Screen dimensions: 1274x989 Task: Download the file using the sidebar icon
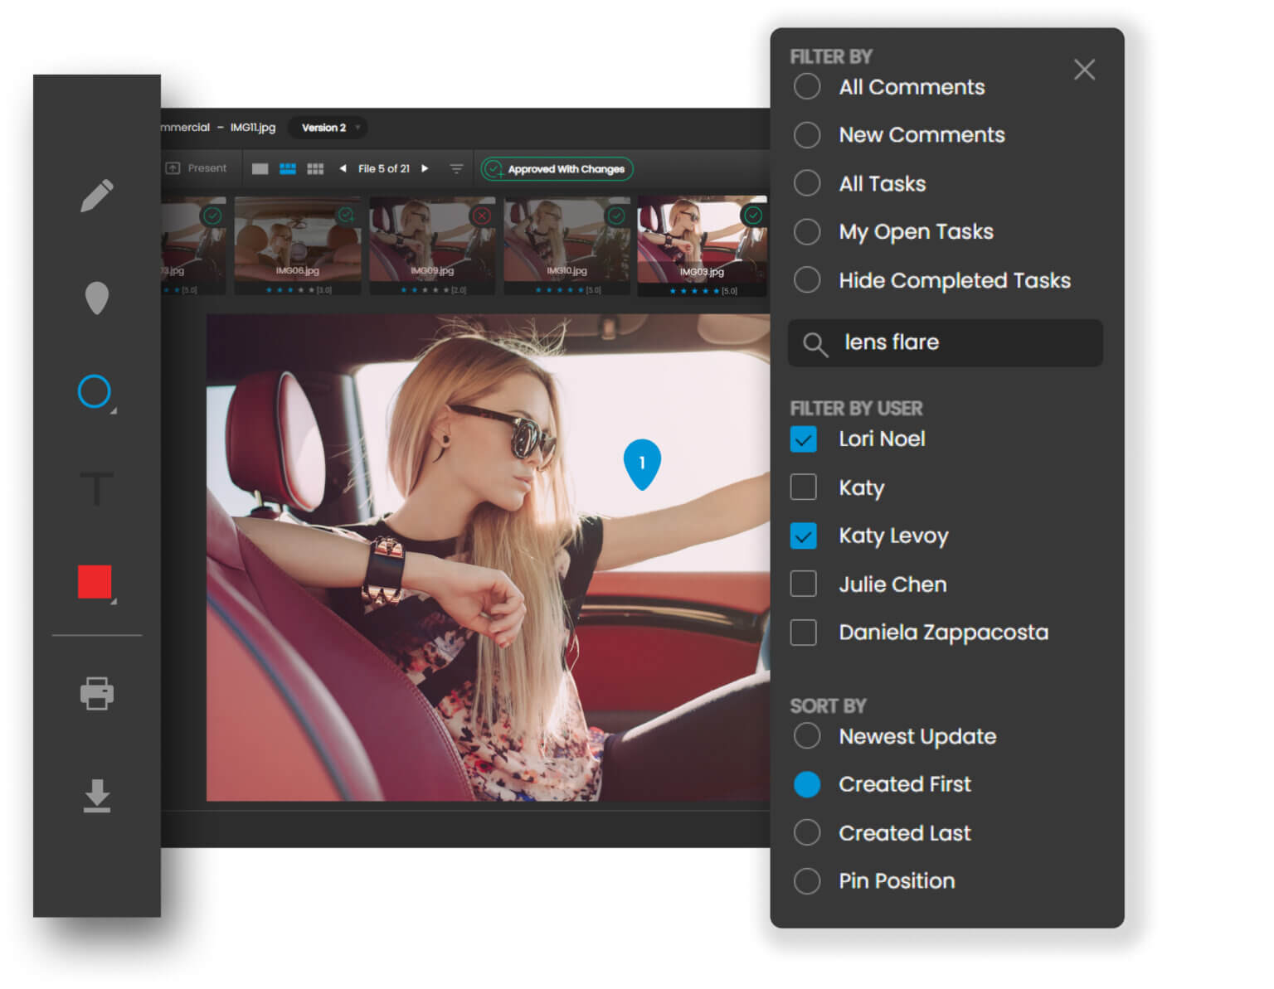click(x=96, y=796)
